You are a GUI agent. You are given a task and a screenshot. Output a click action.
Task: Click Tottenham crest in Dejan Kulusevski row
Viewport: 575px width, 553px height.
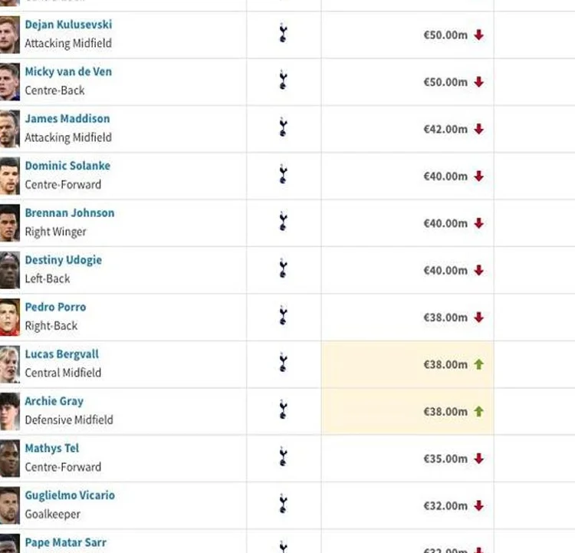[283, 33]
